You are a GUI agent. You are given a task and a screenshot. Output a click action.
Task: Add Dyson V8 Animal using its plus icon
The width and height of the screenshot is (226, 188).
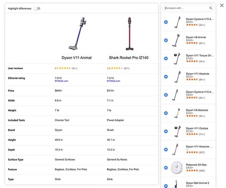166,40
